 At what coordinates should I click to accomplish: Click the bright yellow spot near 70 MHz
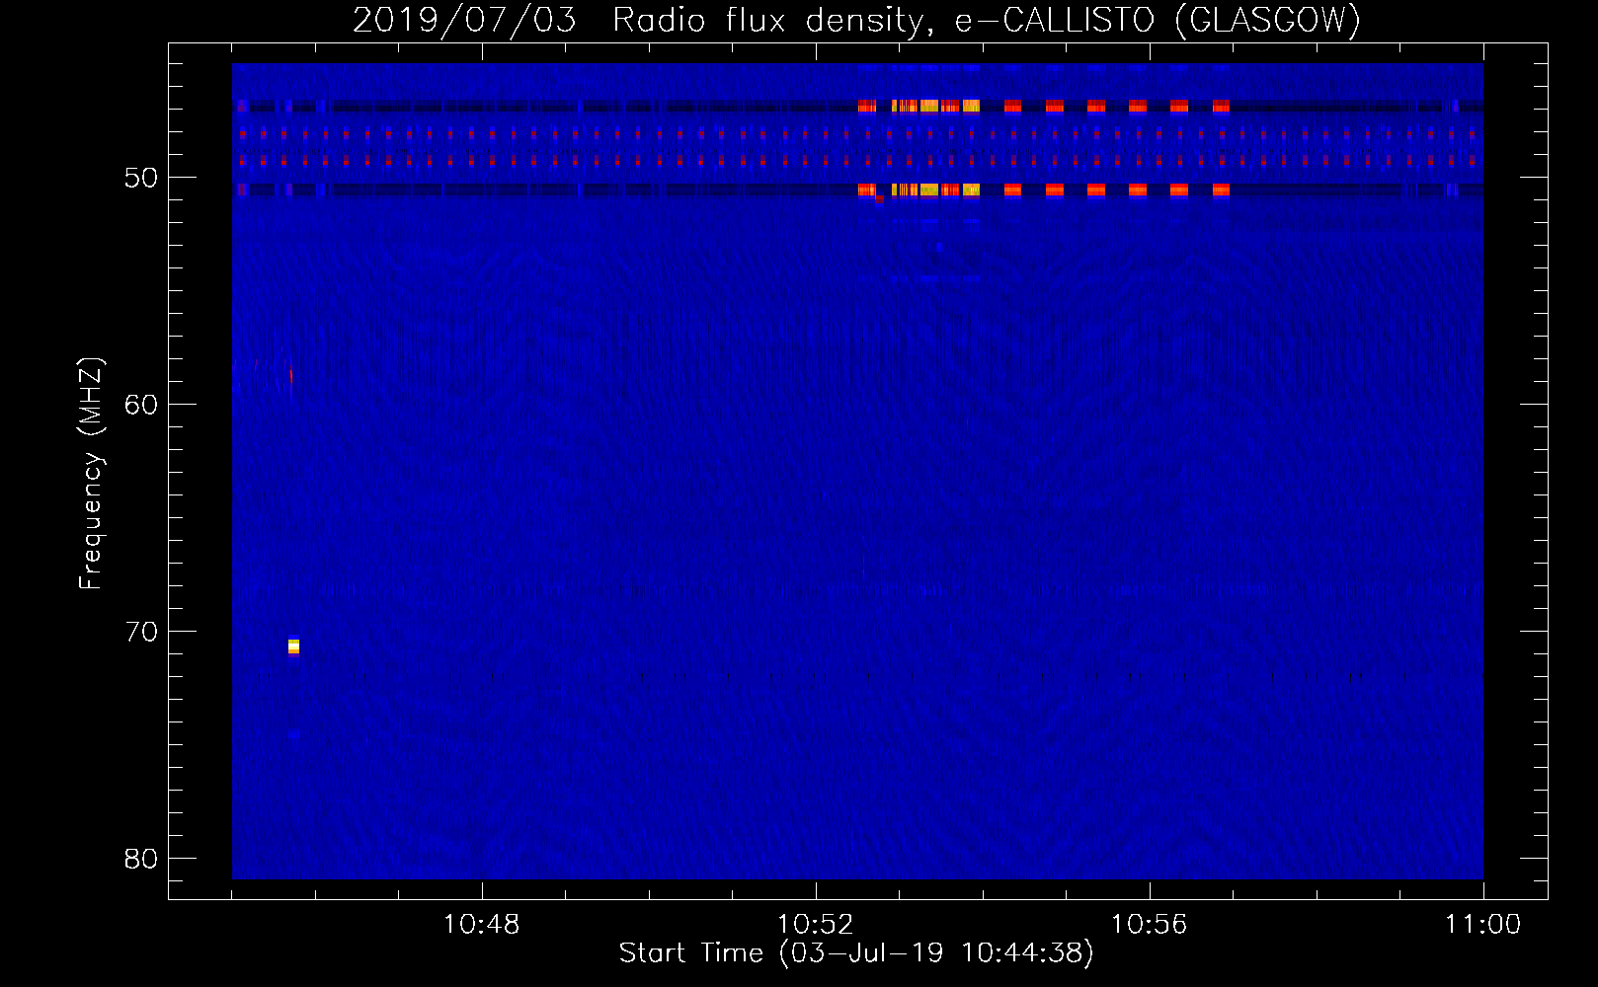point(293,646)
